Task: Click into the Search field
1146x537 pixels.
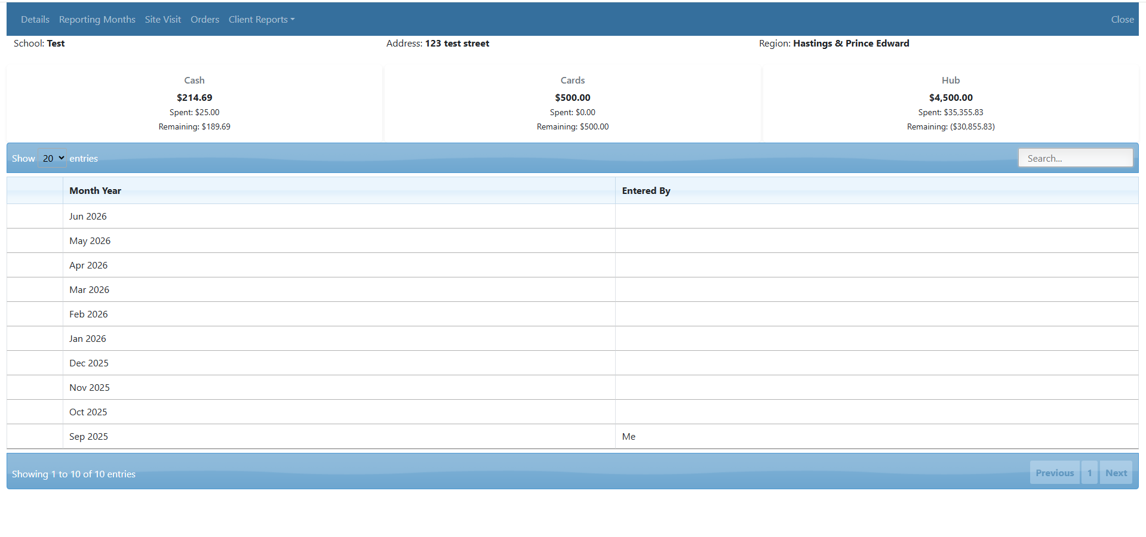Action: pos(1075,158)
